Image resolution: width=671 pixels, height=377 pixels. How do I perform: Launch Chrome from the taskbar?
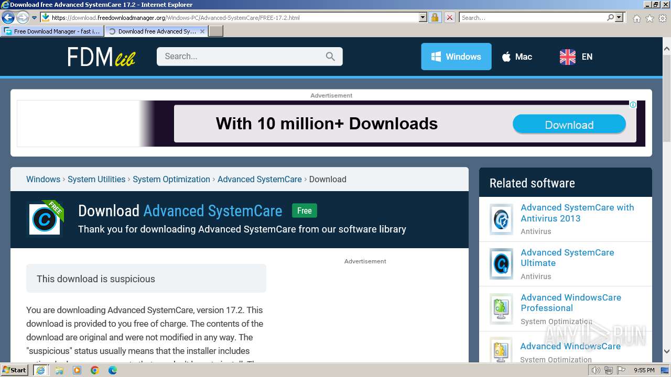[95, 370]
